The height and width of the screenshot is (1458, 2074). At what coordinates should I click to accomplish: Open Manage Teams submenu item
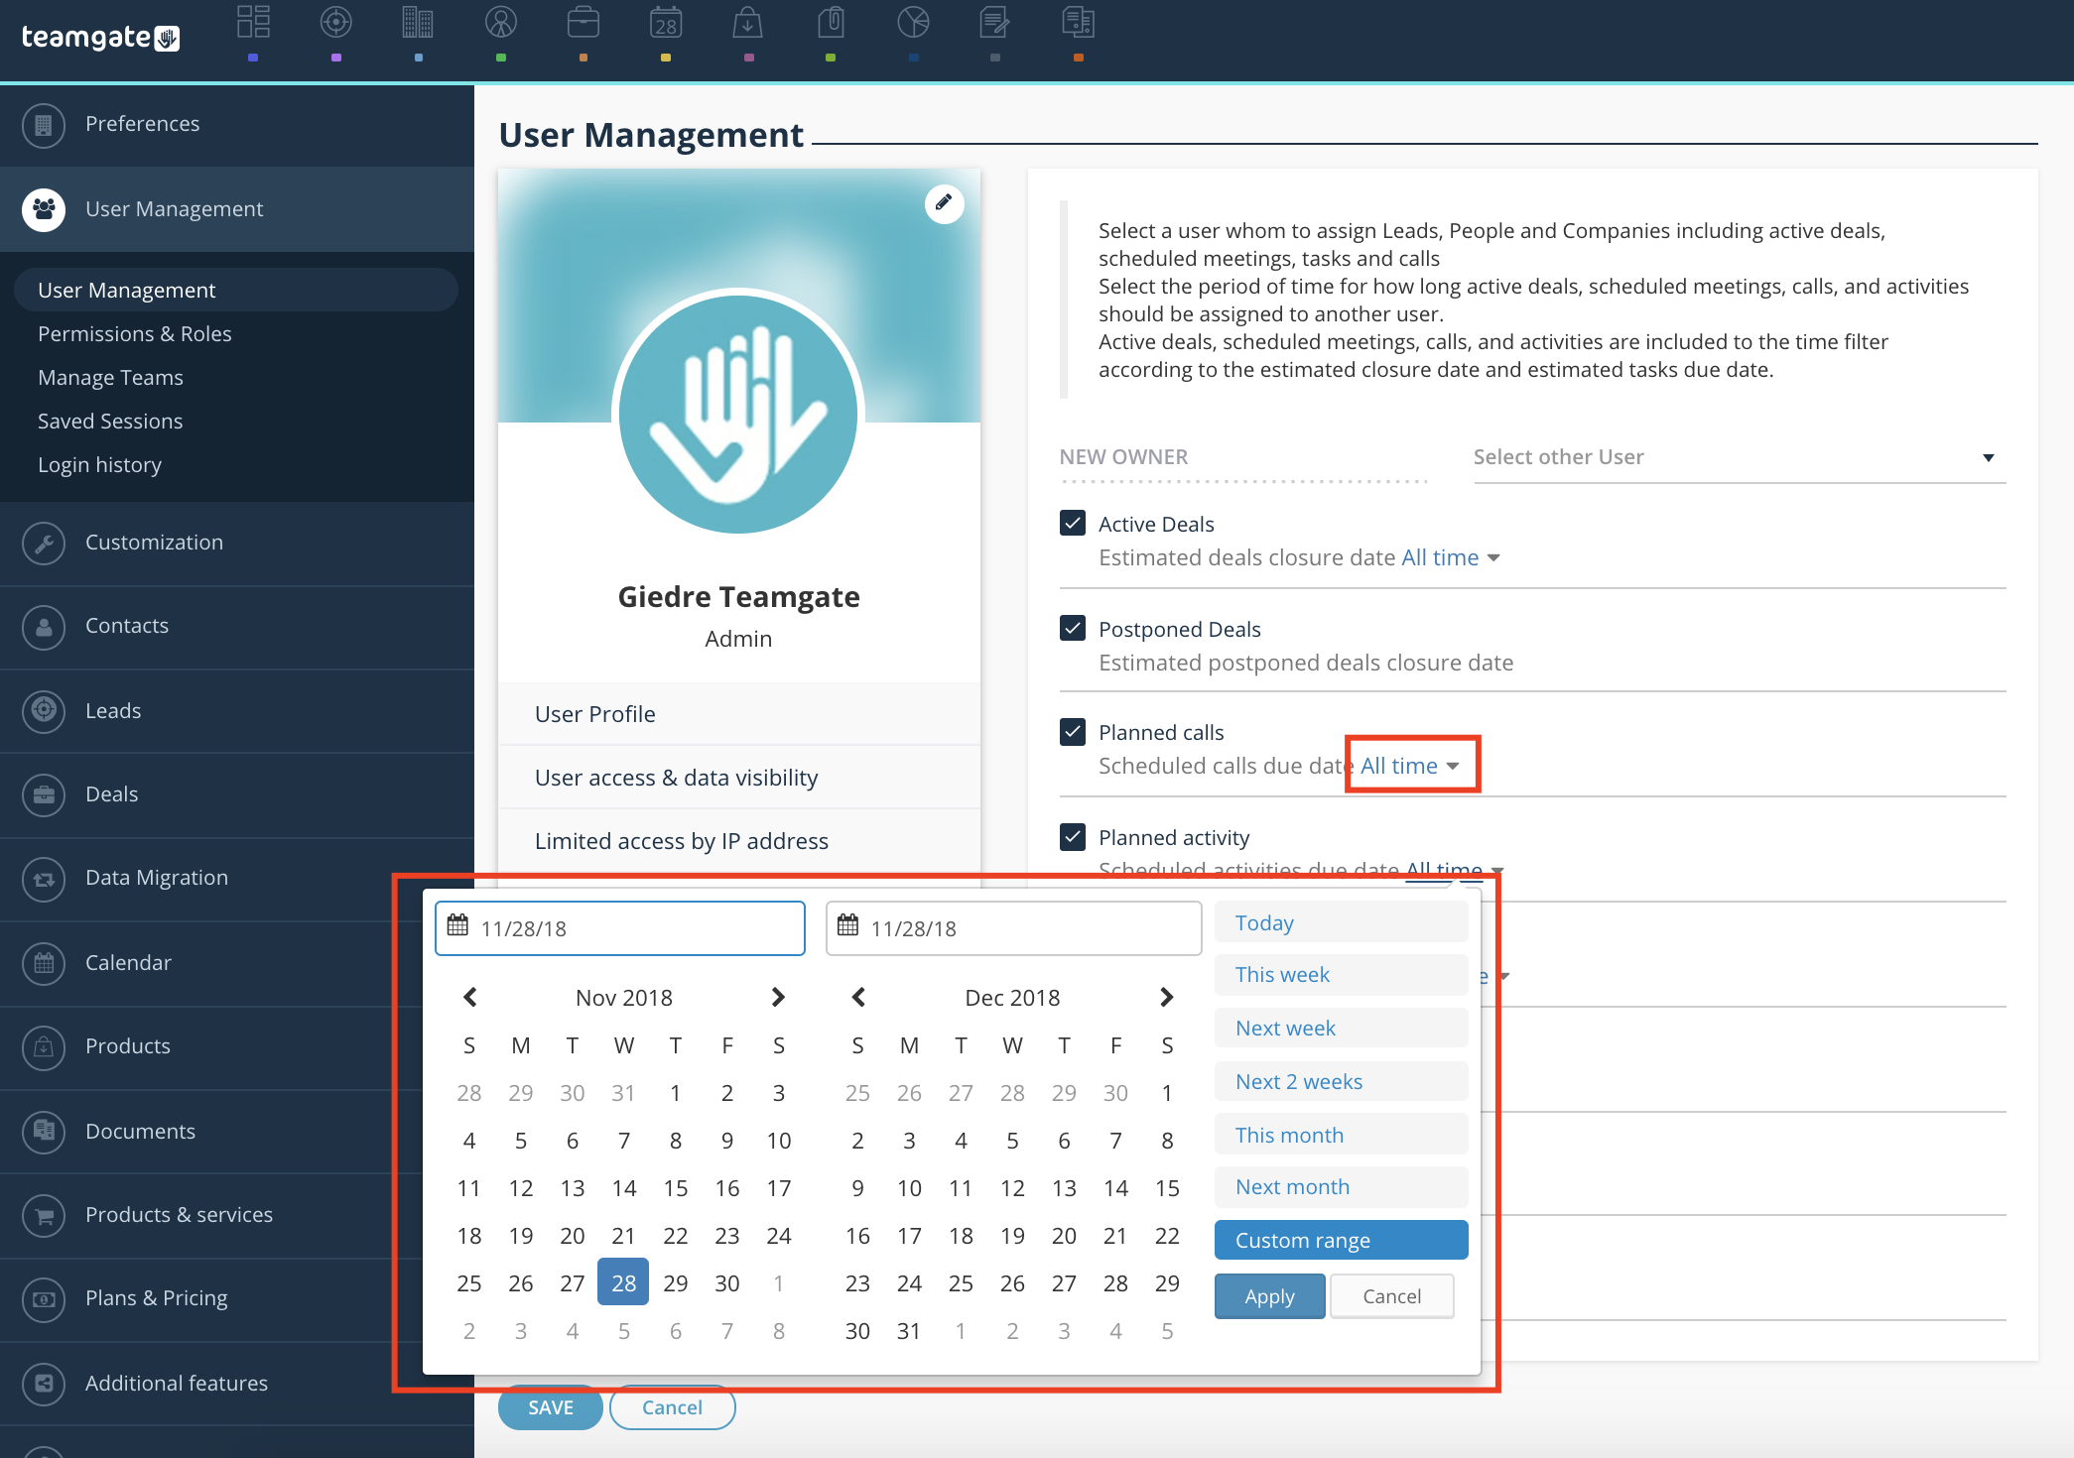pyautogui.click(x=110, y=378)
